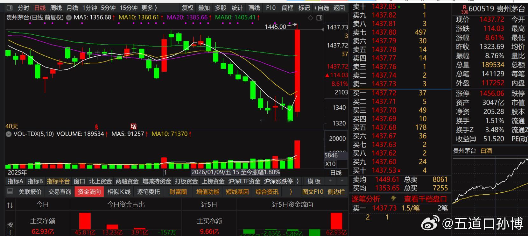Screen dimensions: 528x236
Task: Click the minimize panel icon left of 关联报价
Action: tap(10, 191)
